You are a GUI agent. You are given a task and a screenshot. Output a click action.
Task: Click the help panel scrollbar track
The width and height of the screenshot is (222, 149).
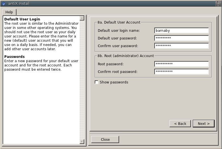click(x=82, y=80)
